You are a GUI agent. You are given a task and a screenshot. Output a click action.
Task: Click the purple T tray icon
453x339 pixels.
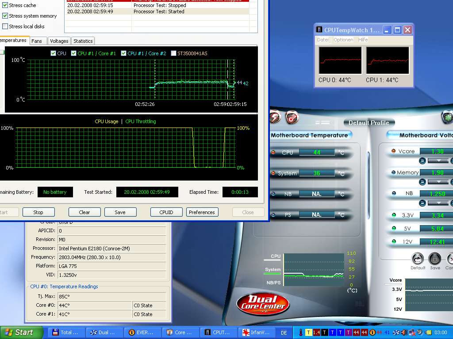tap(348, 332)
